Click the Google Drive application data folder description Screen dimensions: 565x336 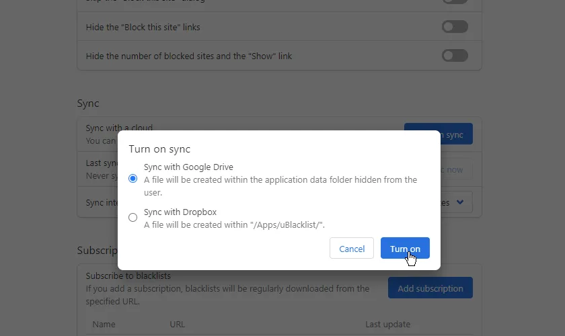(x=280, y=180)
